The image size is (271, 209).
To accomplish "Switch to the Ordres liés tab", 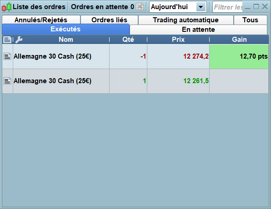I will (110, 20).
